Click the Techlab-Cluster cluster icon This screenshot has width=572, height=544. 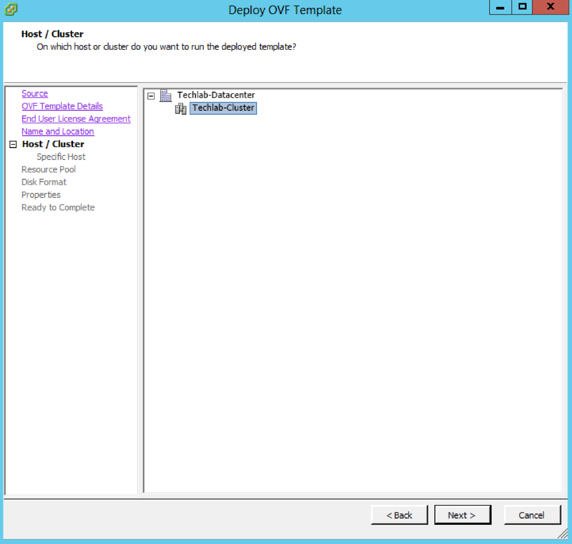[181, 108]
